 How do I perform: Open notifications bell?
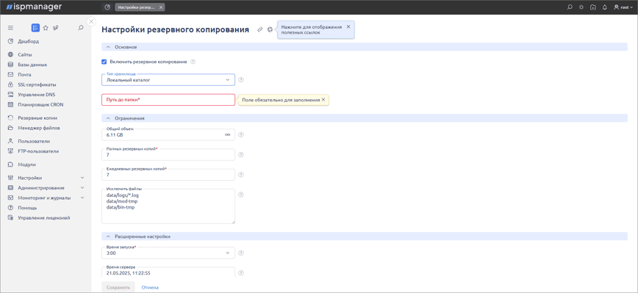[x=604, y=7]
